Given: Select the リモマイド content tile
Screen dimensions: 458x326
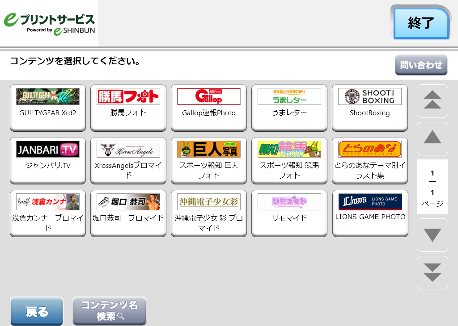Looking at the screenshot, I should (x=289, y=213).
